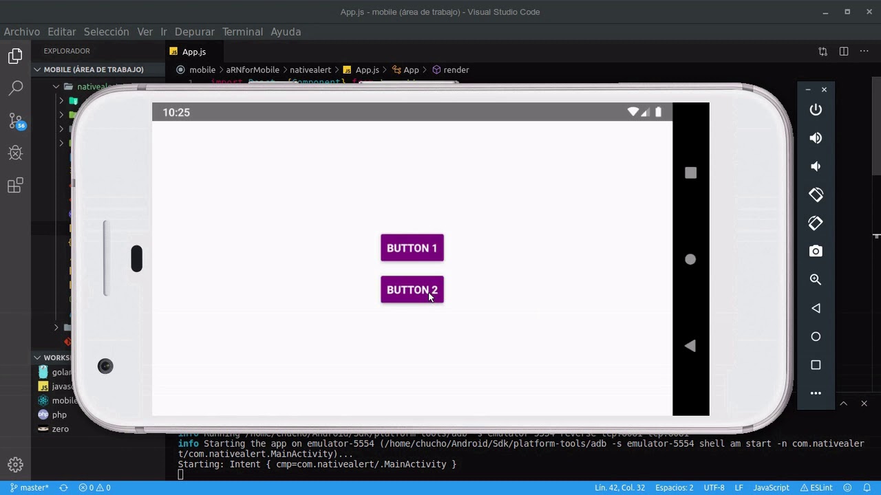Take an emulator screenshot with the camera icon

(816, 252)
